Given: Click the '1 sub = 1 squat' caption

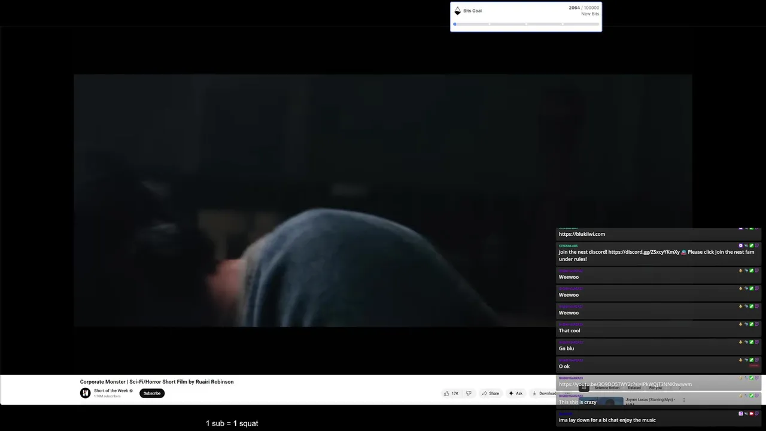Looking at the screenshot, I should point(232,423).
